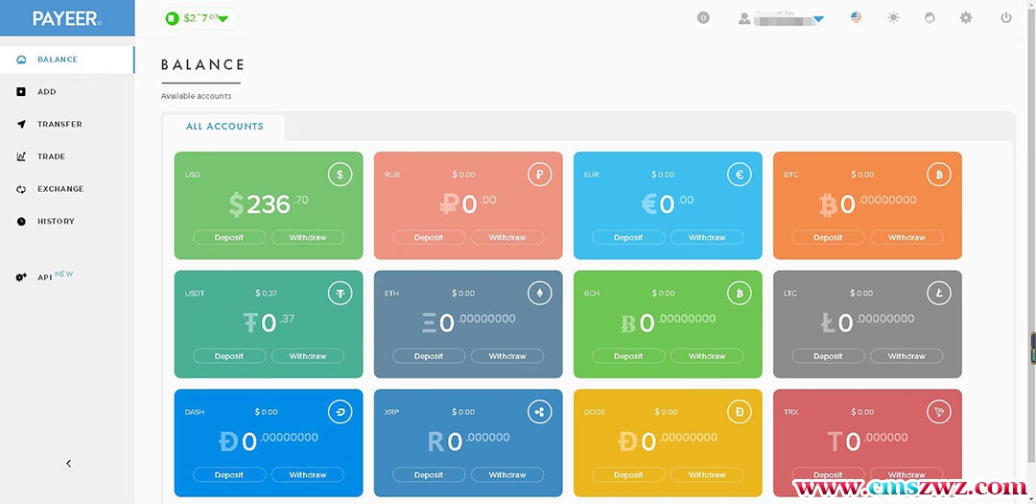Screen dimensions: 1036x504
Task: Log out with the power icon
Action: coord(1005,17)
